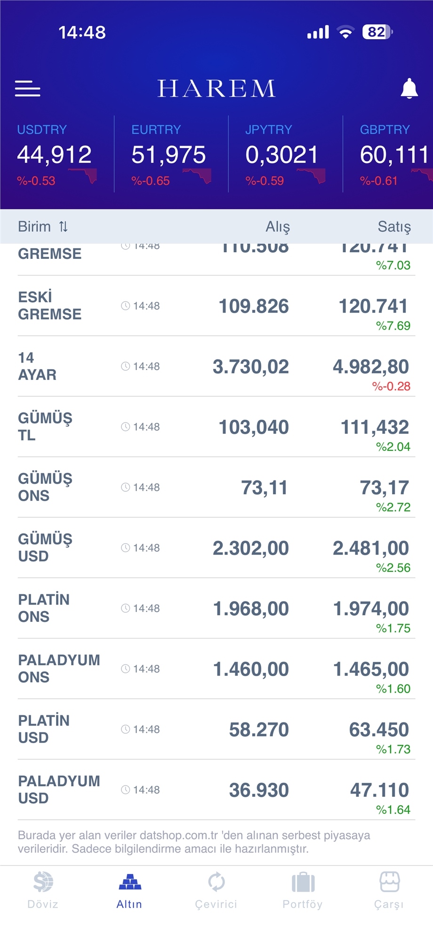Open the ESKİ GREMSE row

[x=216, y=306]
